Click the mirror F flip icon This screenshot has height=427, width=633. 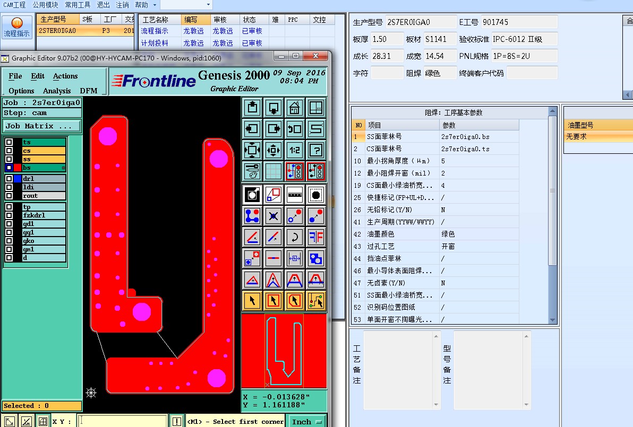click(316, 237)
